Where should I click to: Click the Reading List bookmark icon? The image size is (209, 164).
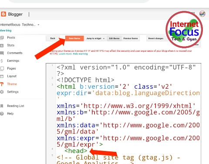2,106
